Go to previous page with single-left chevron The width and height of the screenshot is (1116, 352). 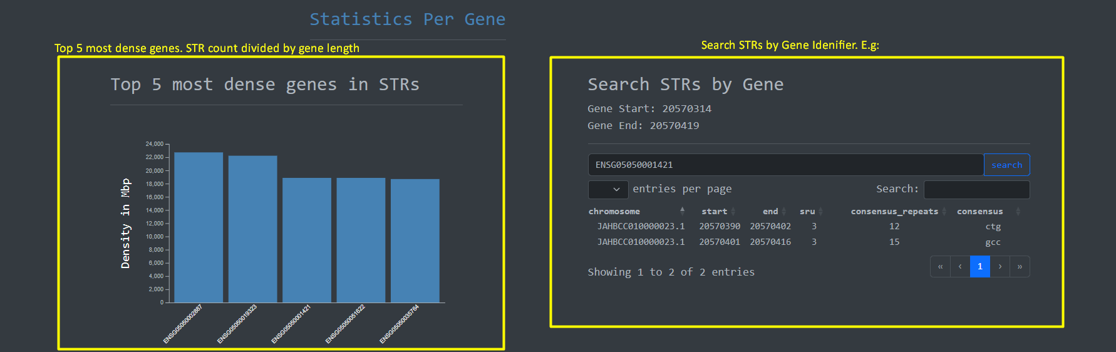click(x=960, y=267)
